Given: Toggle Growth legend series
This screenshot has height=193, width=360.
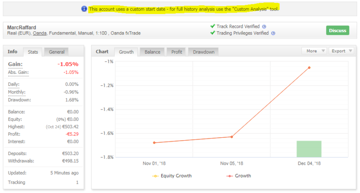Looking at the screenshot, I should pos(239,176).
